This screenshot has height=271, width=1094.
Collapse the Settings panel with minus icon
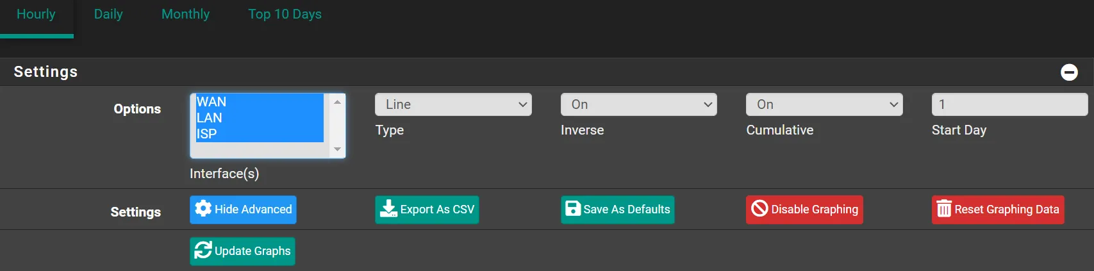pyautogui.click(x=1069, y=72)
